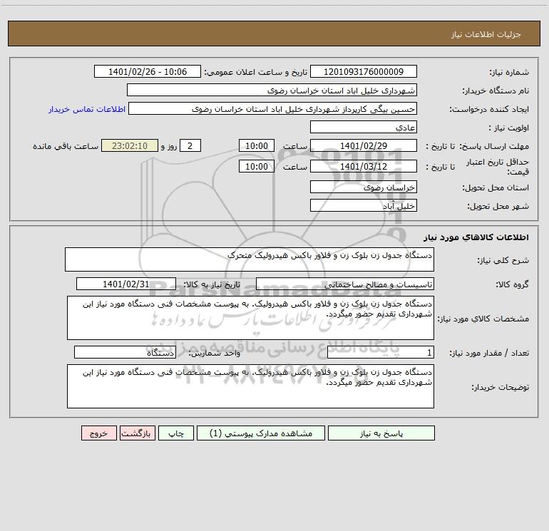Click the price validity date 1401/03/12
Screen dimensions: 549x531
click(364, 166)
